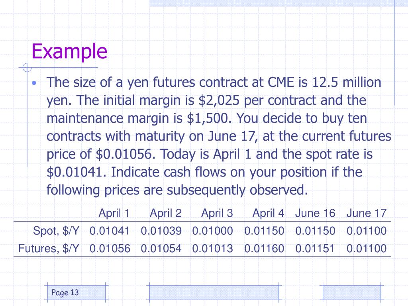Click the crosshair circle decoration under the title
Image resolution: width=408 pixels, height=306 pixels.
pos(27,68)
